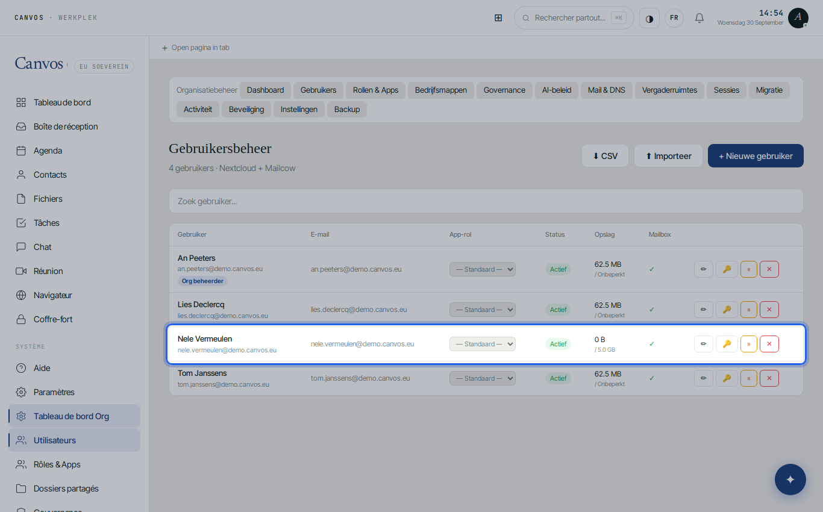Click email nele.vermeulen@demo.canvos.eu in E-mail column
823x512 pixels.
point(362,344)
